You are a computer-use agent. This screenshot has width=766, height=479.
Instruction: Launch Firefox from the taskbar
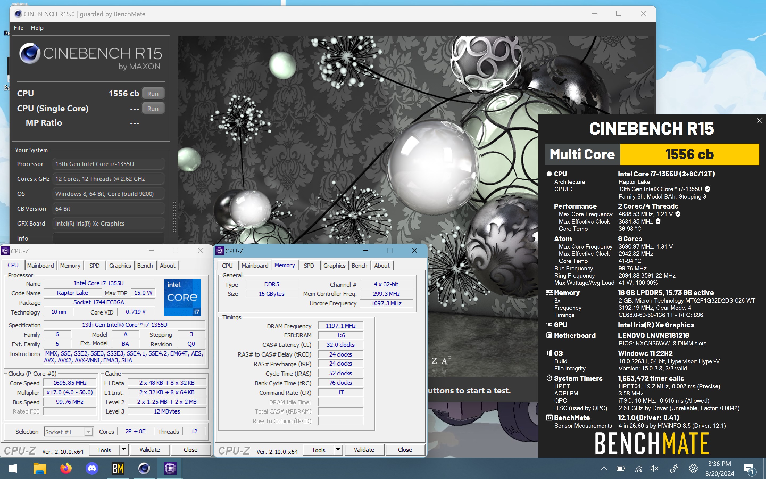pos(66,468)
